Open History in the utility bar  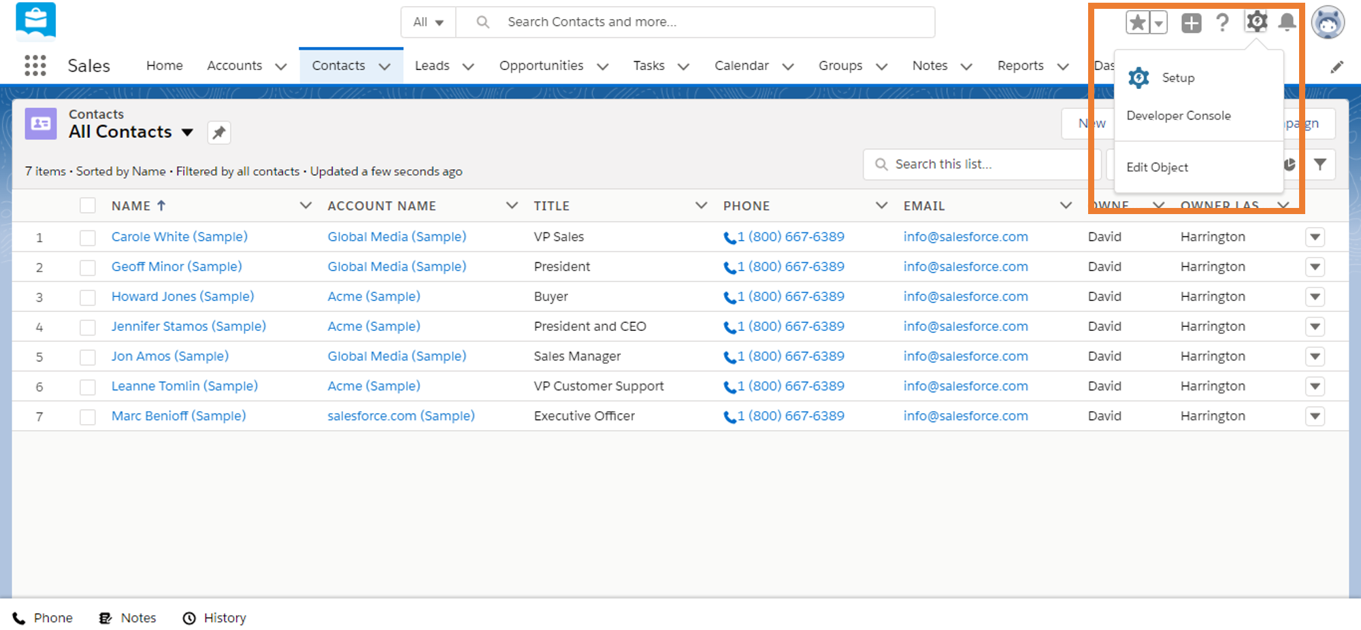(214, 618)
